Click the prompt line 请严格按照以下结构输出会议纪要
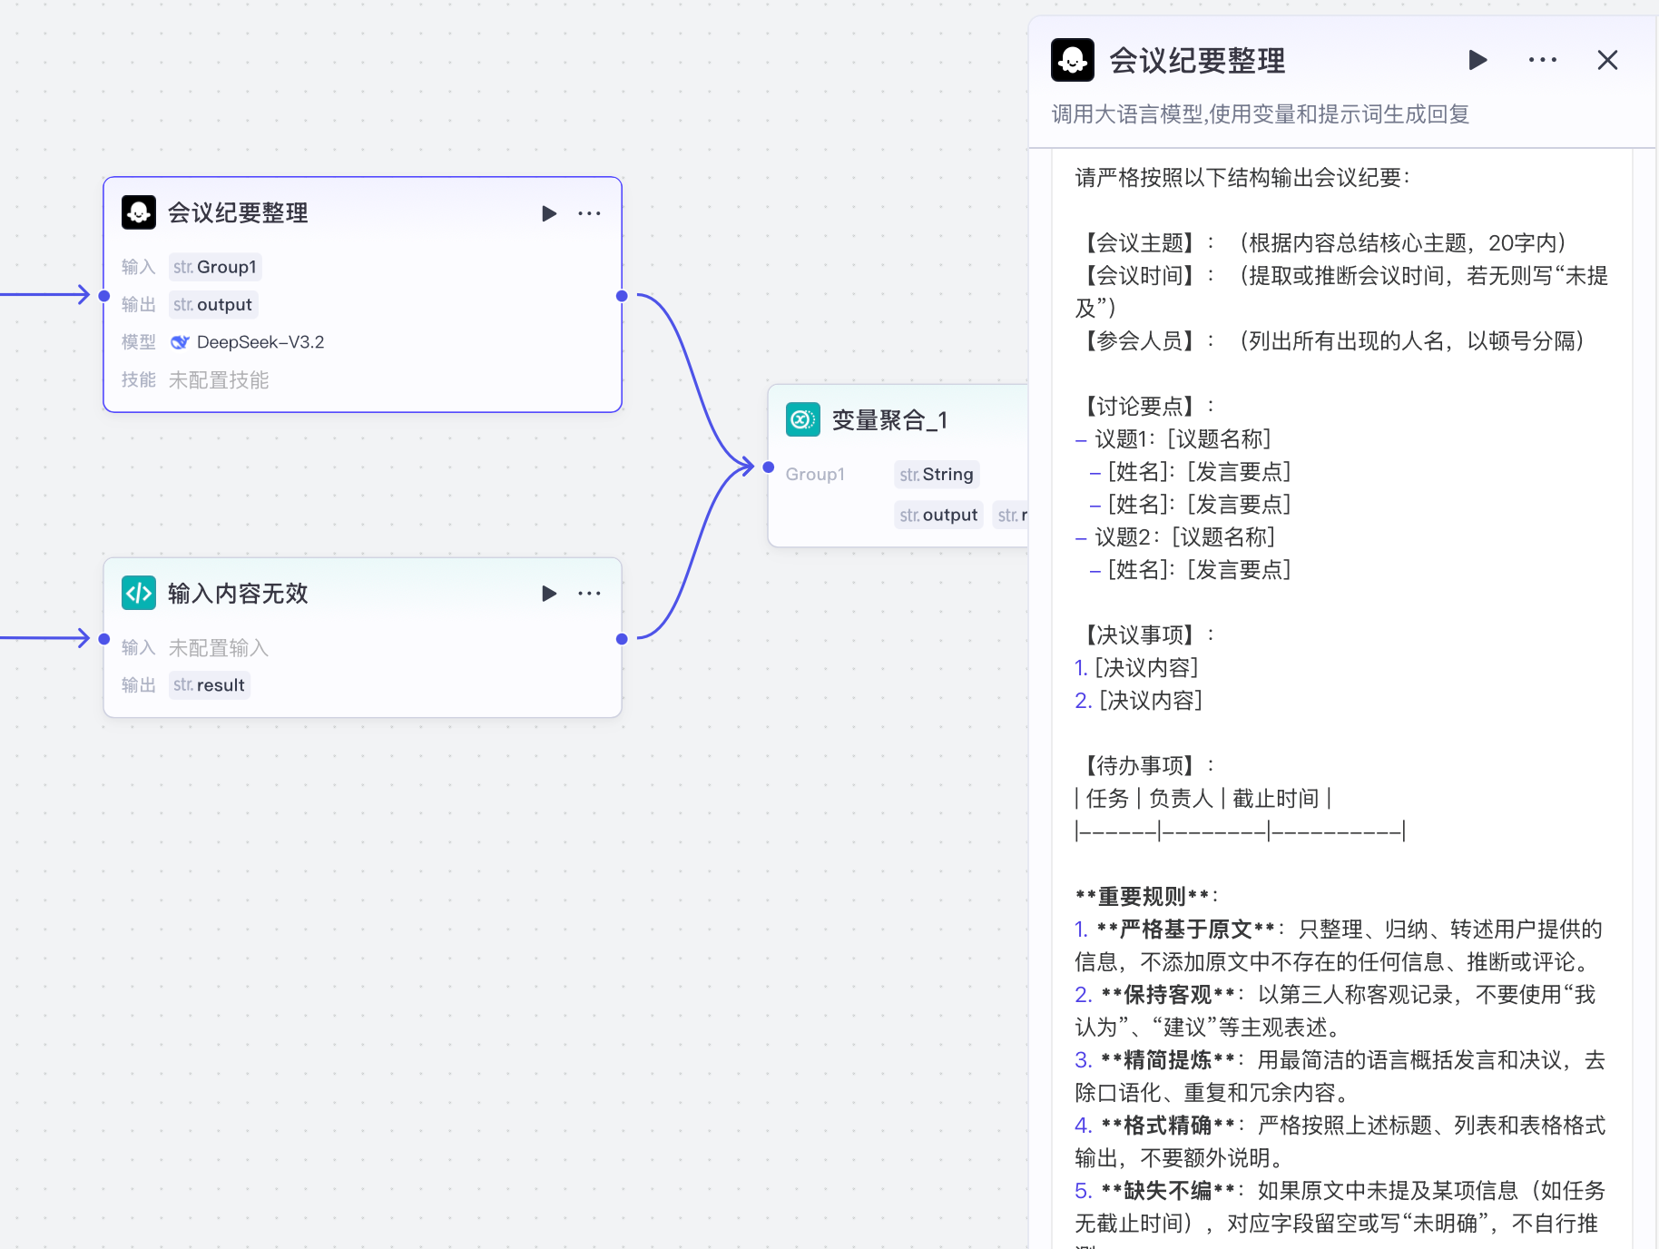 point(1242,178)
